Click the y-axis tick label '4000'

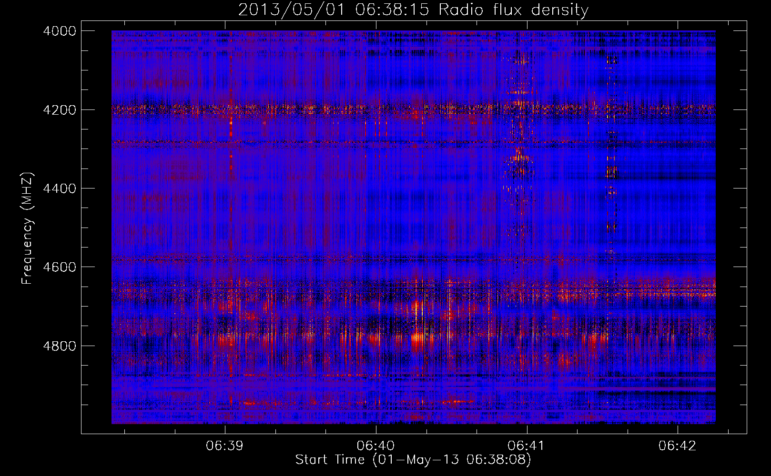pos(60,31)
